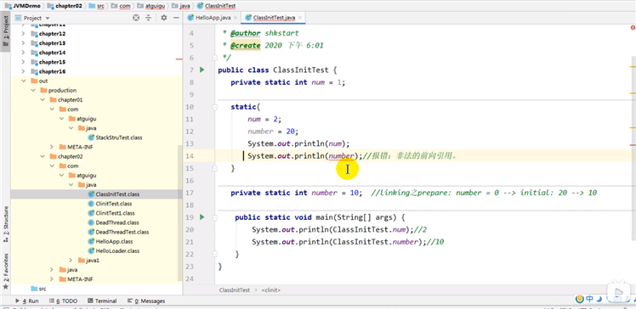Select ClassInitTest.class in tree
This screenshot has height=309, width=636.
tap(114, 194)
